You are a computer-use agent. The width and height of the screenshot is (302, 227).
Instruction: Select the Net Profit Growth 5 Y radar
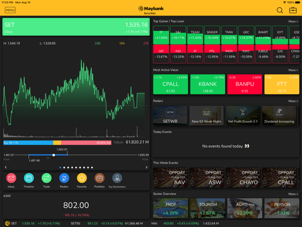tap(243, 115)
